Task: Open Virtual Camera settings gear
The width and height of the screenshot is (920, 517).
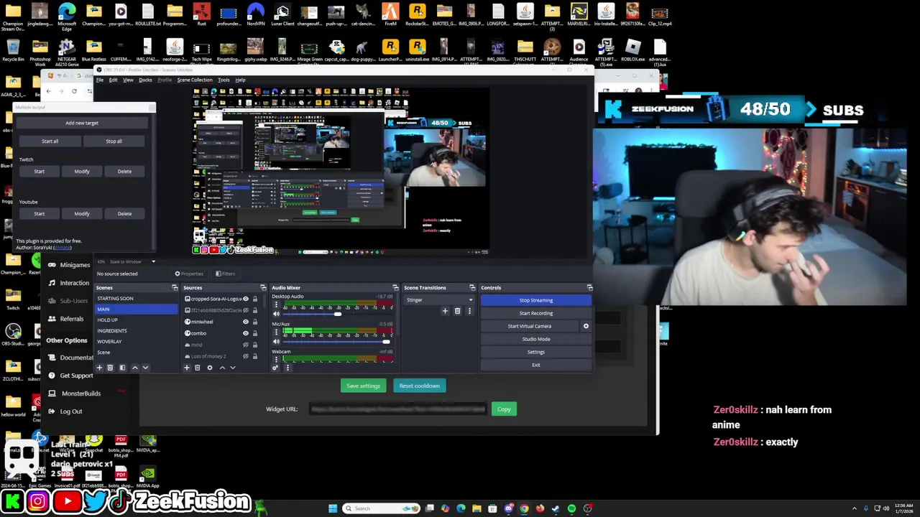Action: (586, 326)
